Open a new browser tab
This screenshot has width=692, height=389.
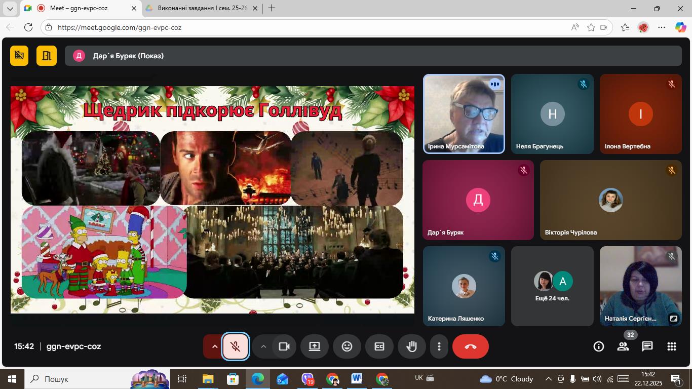pos(272,8)
